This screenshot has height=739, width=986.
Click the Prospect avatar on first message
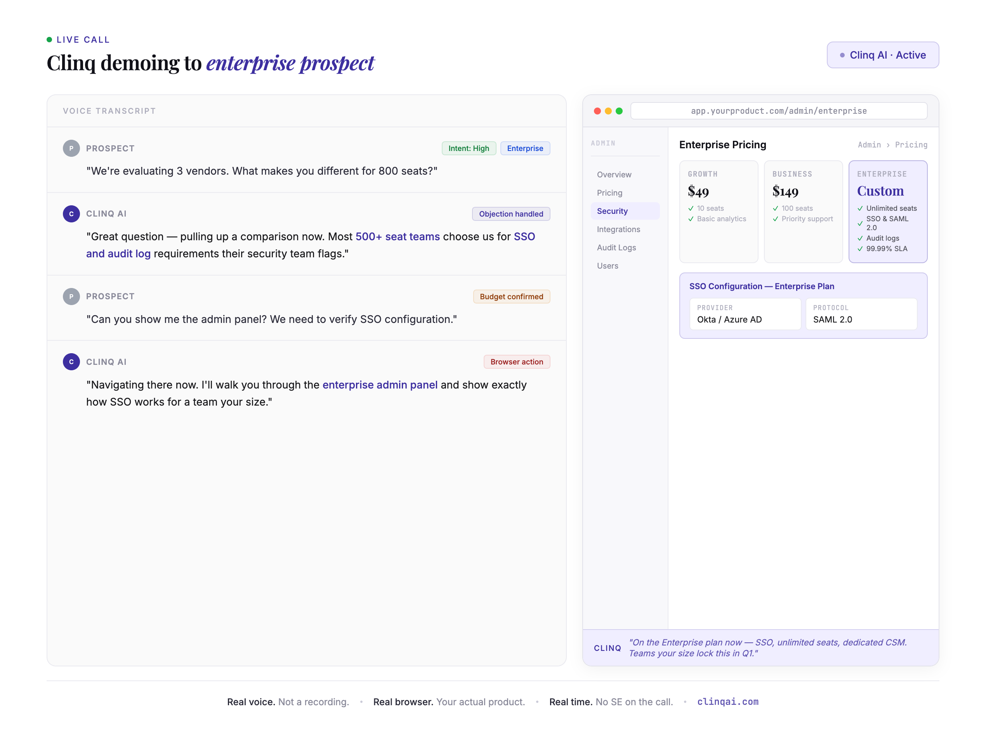(x=71, y=148)
